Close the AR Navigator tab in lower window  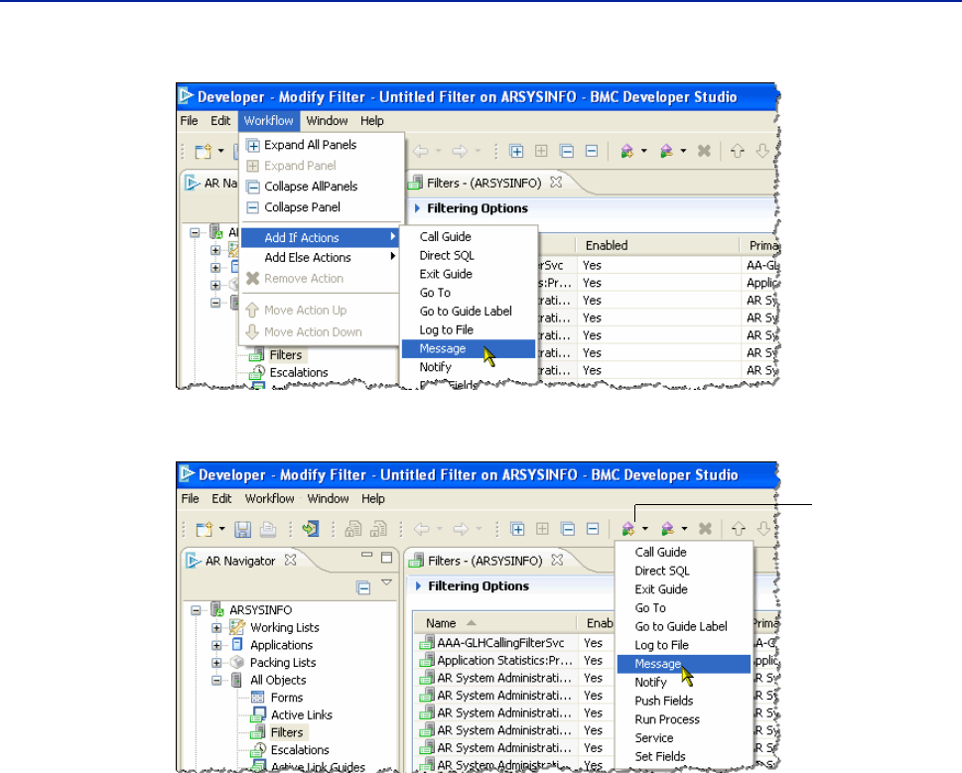[x=290, y=560]
